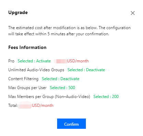
Task: Click the blurred Pro price value
Action: point(61,61)
